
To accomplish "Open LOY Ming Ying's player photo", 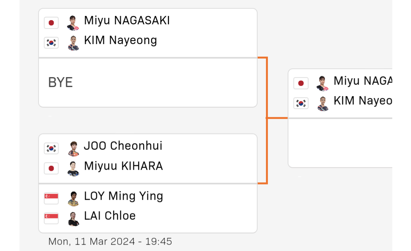I will click(73, 199).
